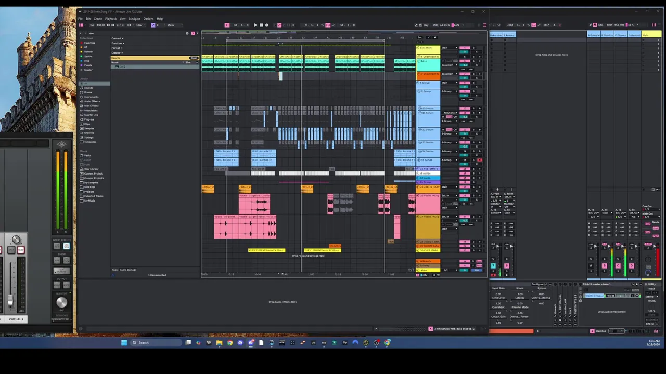
Task: Toggle the Loop switch in control bar
Action: (x=328, y=25)
